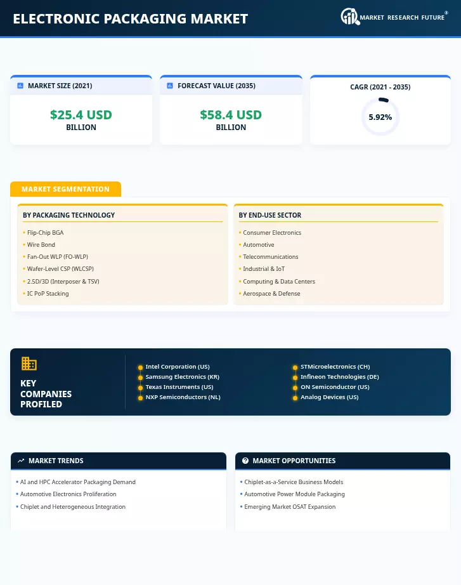Image resolution: width=461 pixels, height=585 pixels.
Task: Select Wafer-Level CSP (WLCSP) item
Action: (x=60, y=268)
